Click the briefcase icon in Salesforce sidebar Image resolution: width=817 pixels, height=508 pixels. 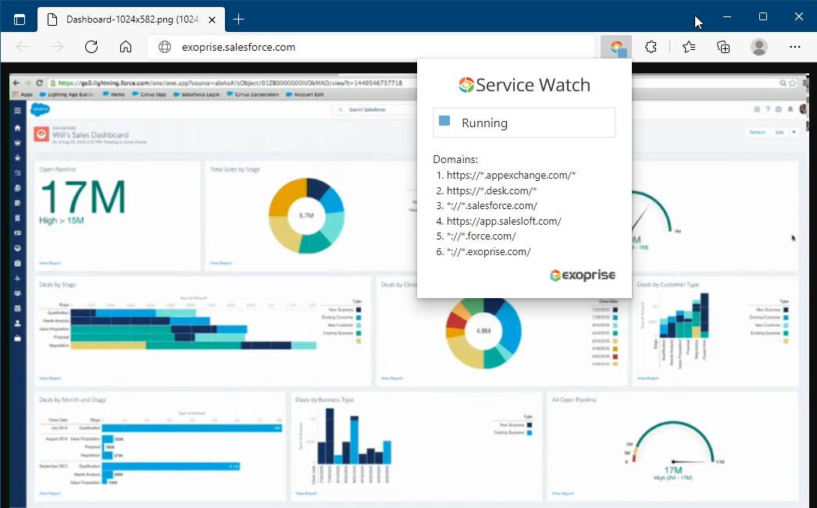tap(17, 339)
